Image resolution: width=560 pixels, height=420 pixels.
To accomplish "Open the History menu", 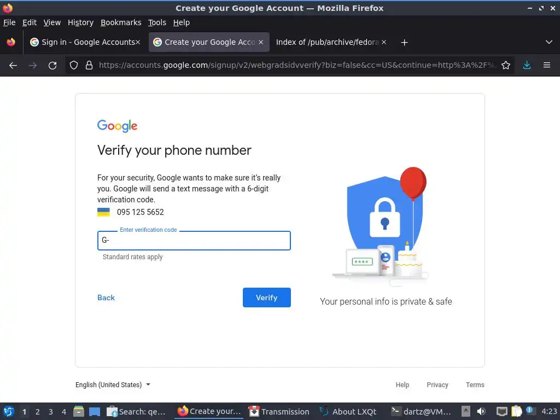I will click(x=80, y=22).
